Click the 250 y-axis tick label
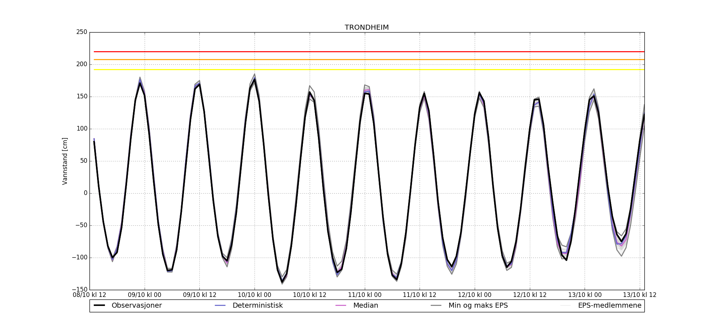The width and height of the screenshot is (716, 322). pos(82,32)
